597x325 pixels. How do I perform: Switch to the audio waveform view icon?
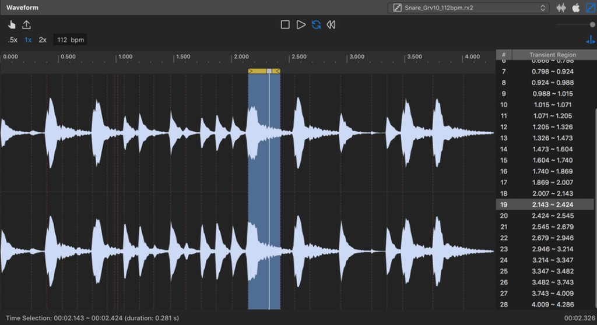[x=561, y=8]
